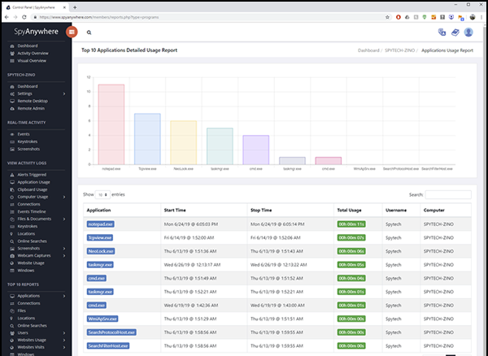Open NeoLock.exe application tag
This screenshot has width=488, height=356.
click(101, 251)
